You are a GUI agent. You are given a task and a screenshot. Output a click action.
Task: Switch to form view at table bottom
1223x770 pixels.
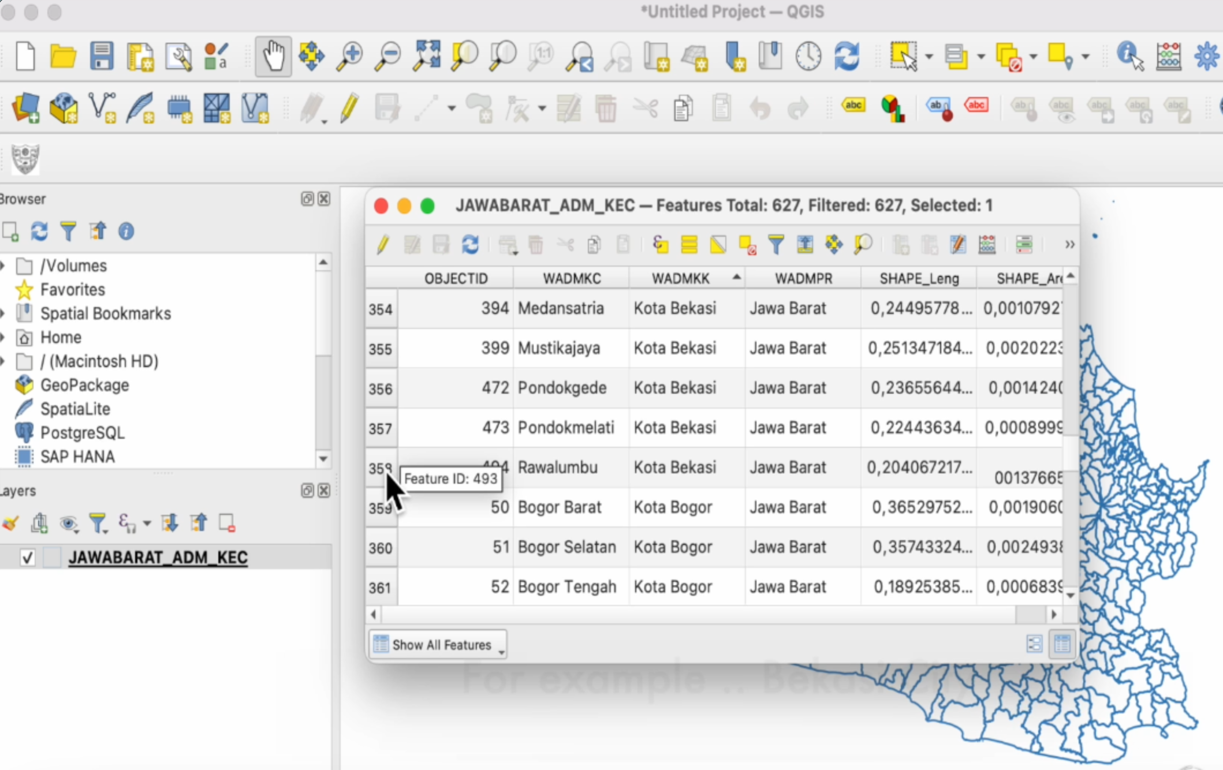(x=1034, y=644)
